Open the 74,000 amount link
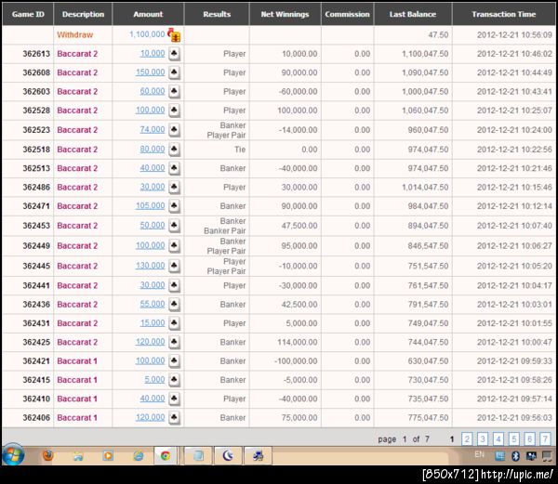558x484 pixels. [x=153, y=129]
